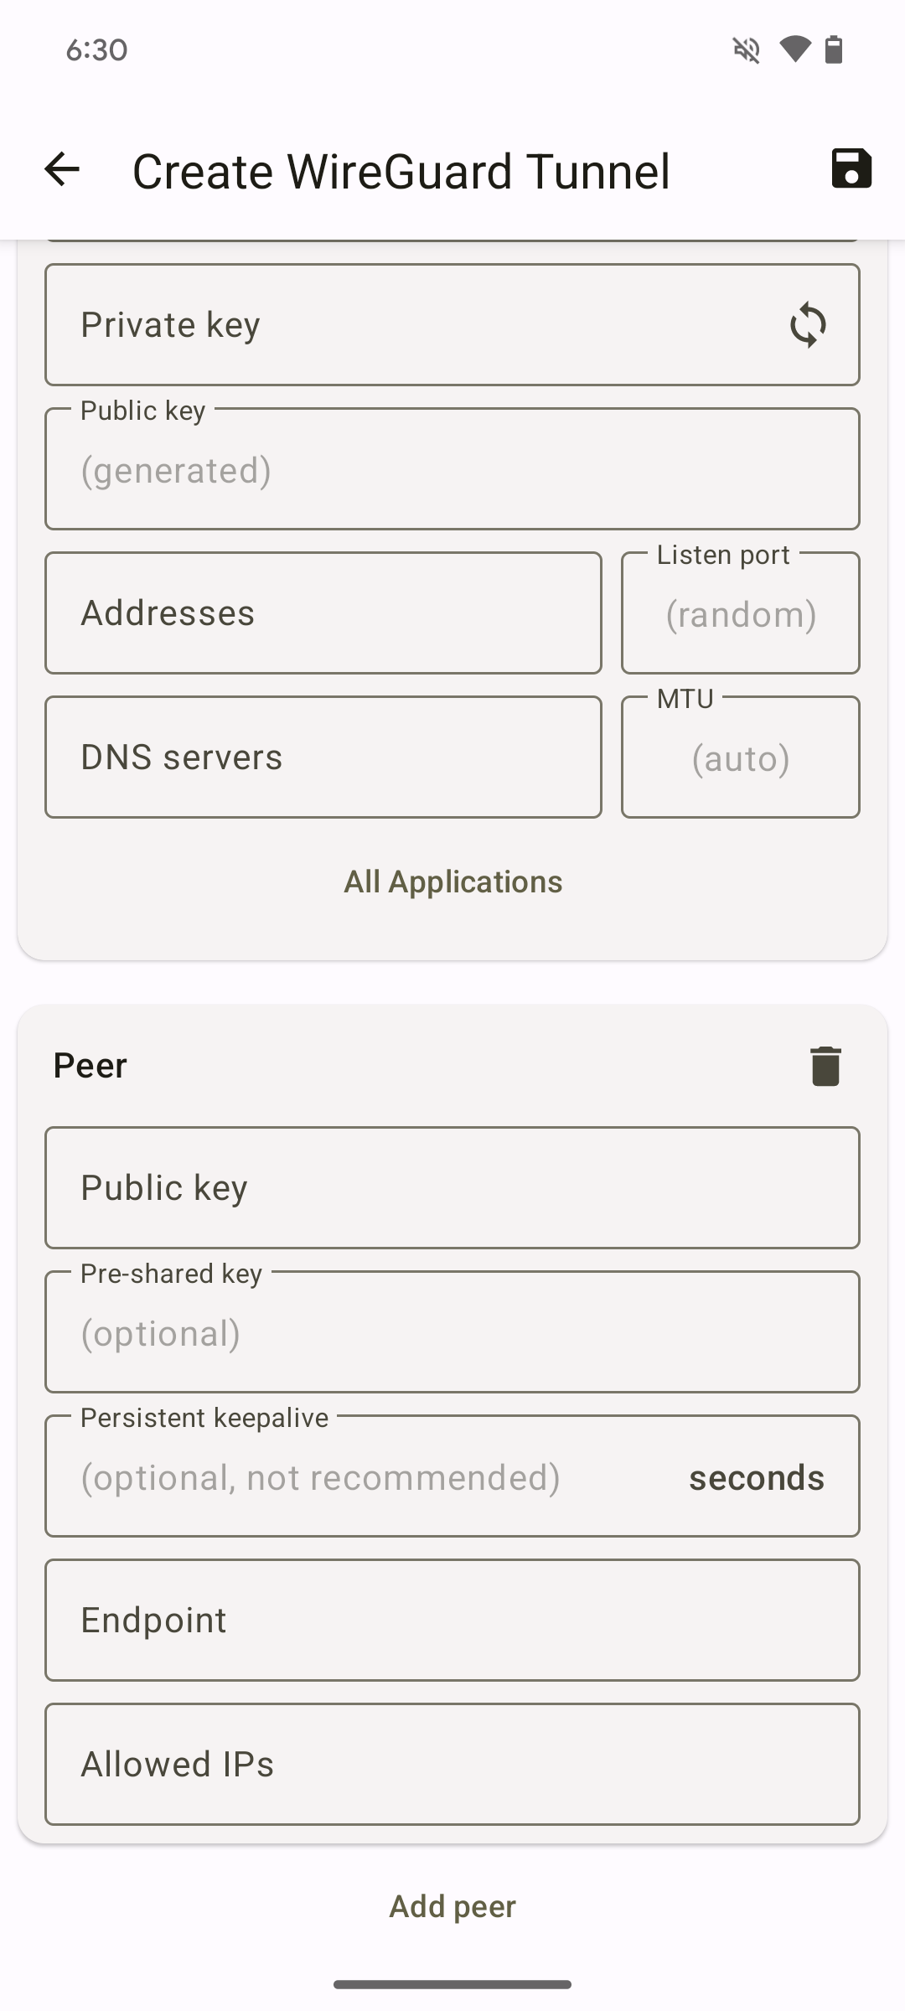Delete the peer using the trash icon
Viewport: 905px width, 2011px height.
pos(825,1066)
